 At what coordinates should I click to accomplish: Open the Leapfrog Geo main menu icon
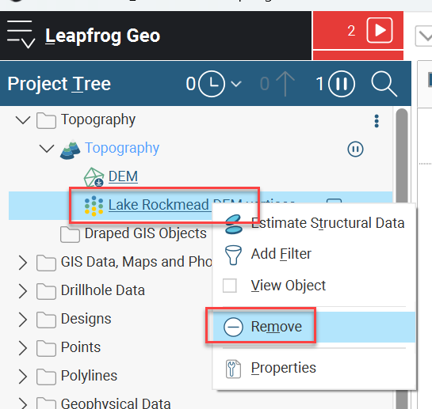coord(21,34)
